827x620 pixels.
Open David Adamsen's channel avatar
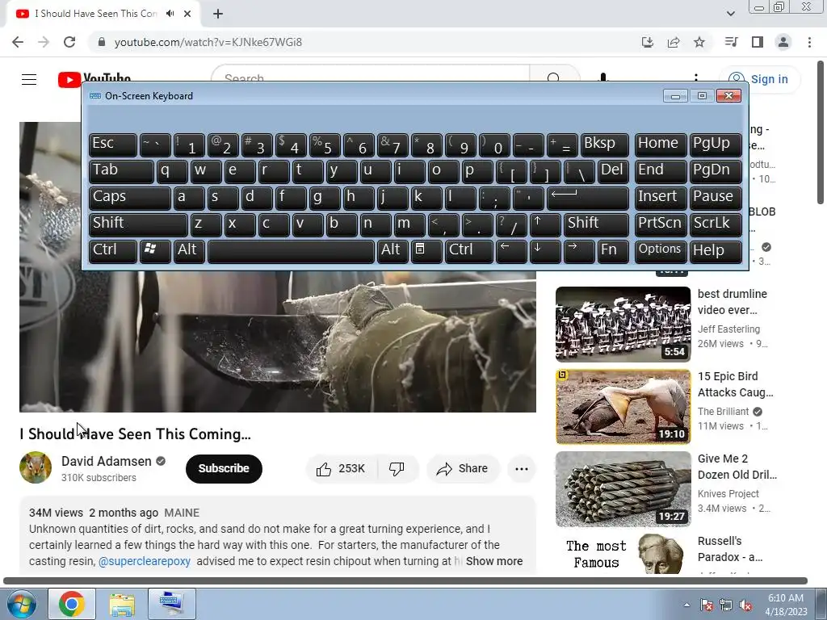36,467
